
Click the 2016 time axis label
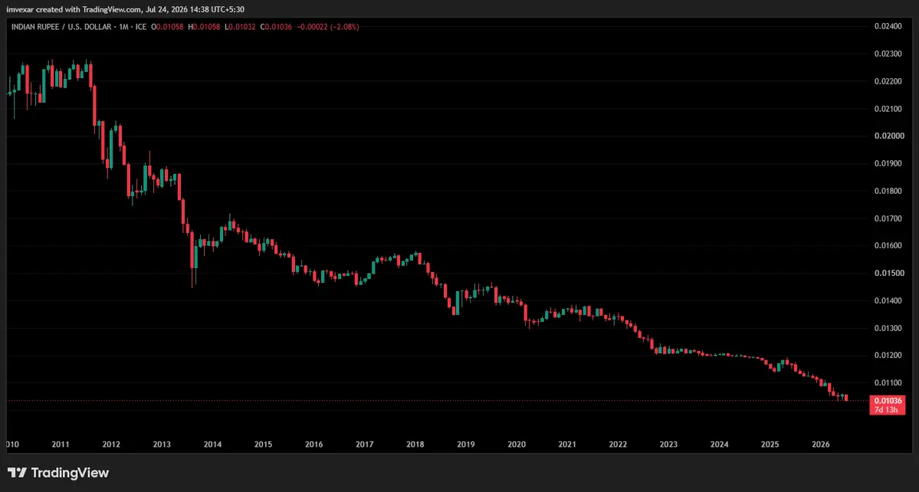(x=313, y=444)
